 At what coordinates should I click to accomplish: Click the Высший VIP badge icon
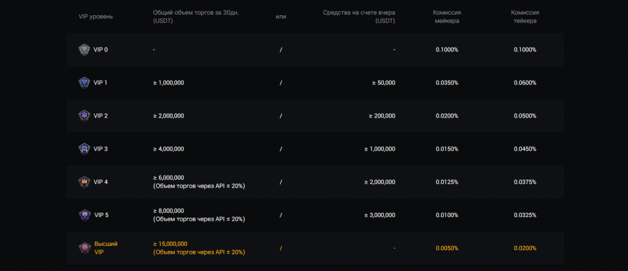[x=84, y=248]
